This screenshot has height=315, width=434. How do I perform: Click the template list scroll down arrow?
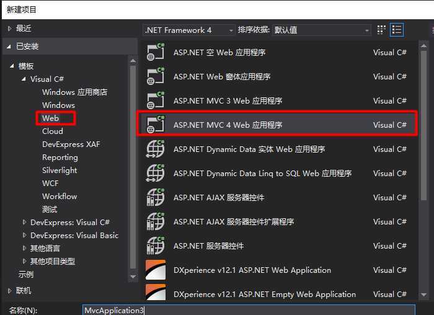click(423, 295)
